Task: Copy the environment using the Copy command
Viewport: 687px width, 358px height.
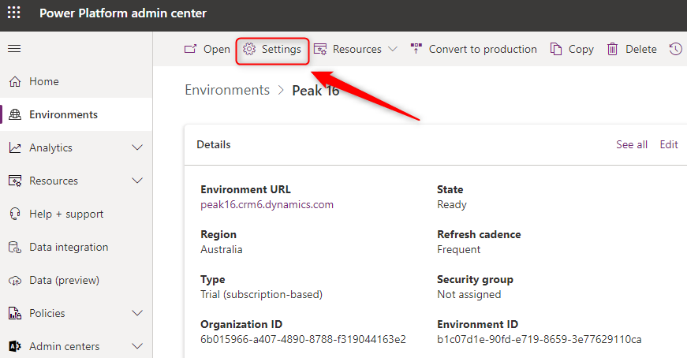Action: point(572,49)
